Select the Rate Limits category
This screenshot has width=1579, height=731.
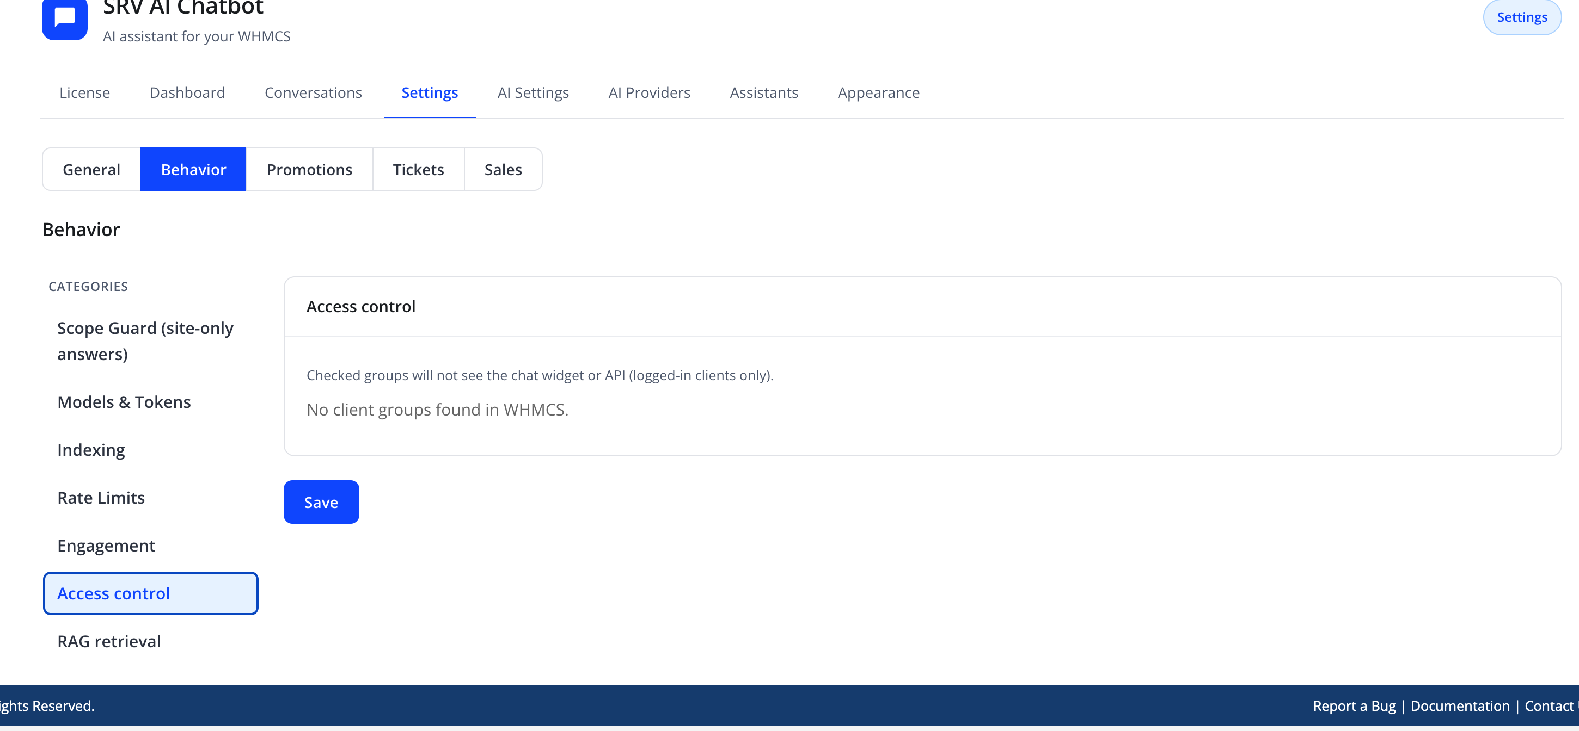151,497
